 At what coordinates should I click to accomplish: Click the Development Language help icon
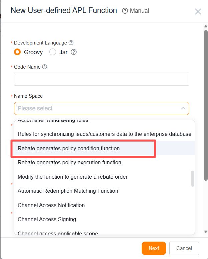point(71,42)
